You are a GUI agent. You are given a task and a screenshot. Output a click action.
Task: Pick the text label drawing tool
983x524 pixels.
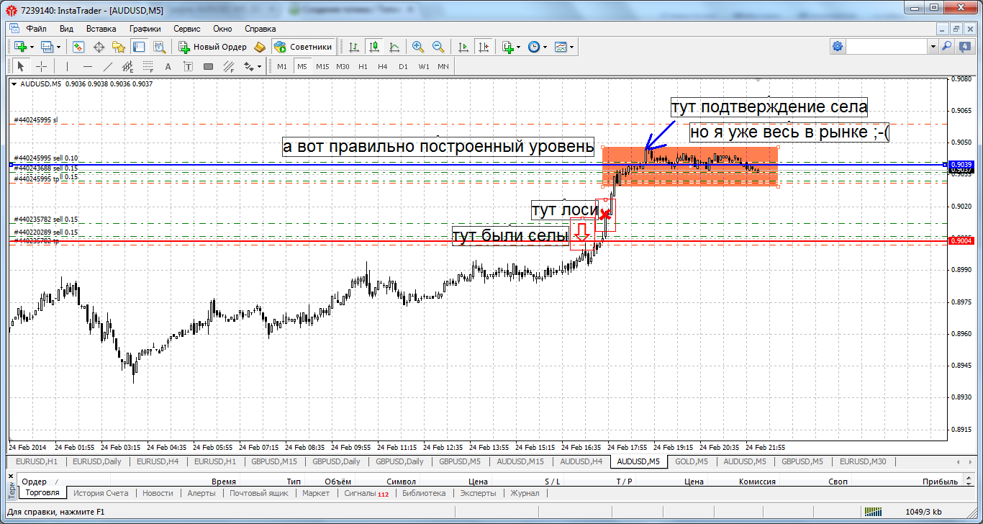[168, 67]
